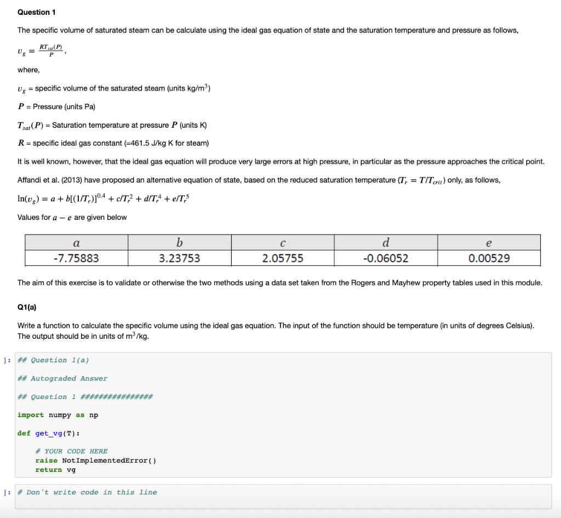Click the 'Write a function to calculate' instruction text
This screenshot has width=561, height=518.
pyautogui.click(x=276, y=331)
